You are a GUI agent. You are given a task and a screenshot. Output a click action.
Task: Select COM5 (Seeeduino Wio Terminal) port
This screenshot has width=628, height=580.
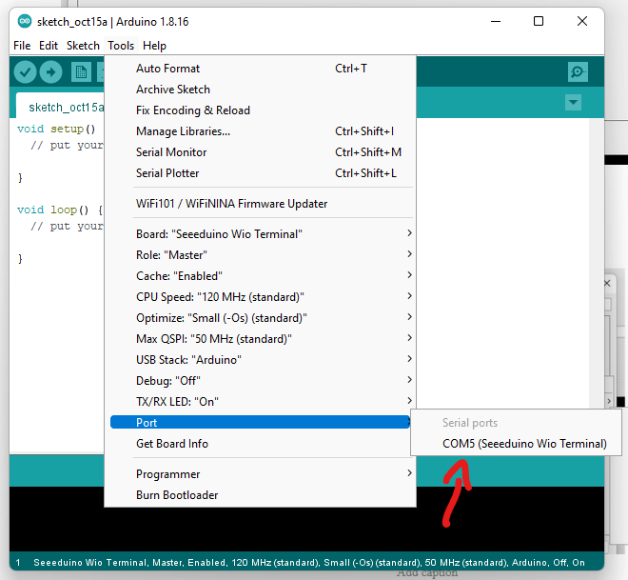pos(517,444)
